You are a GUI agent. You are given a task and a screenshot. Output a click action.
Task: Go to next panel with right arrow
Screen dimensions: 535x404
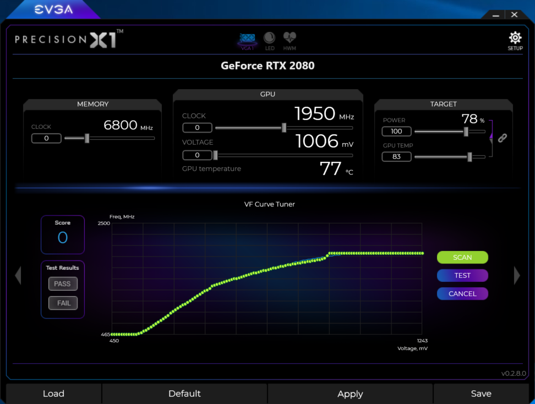(x=517, y=275)
